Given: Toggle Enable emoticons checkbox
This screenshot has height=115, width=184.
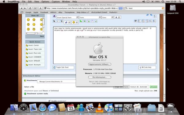Looking at the screenshot, I should click(x=49, y=101).
